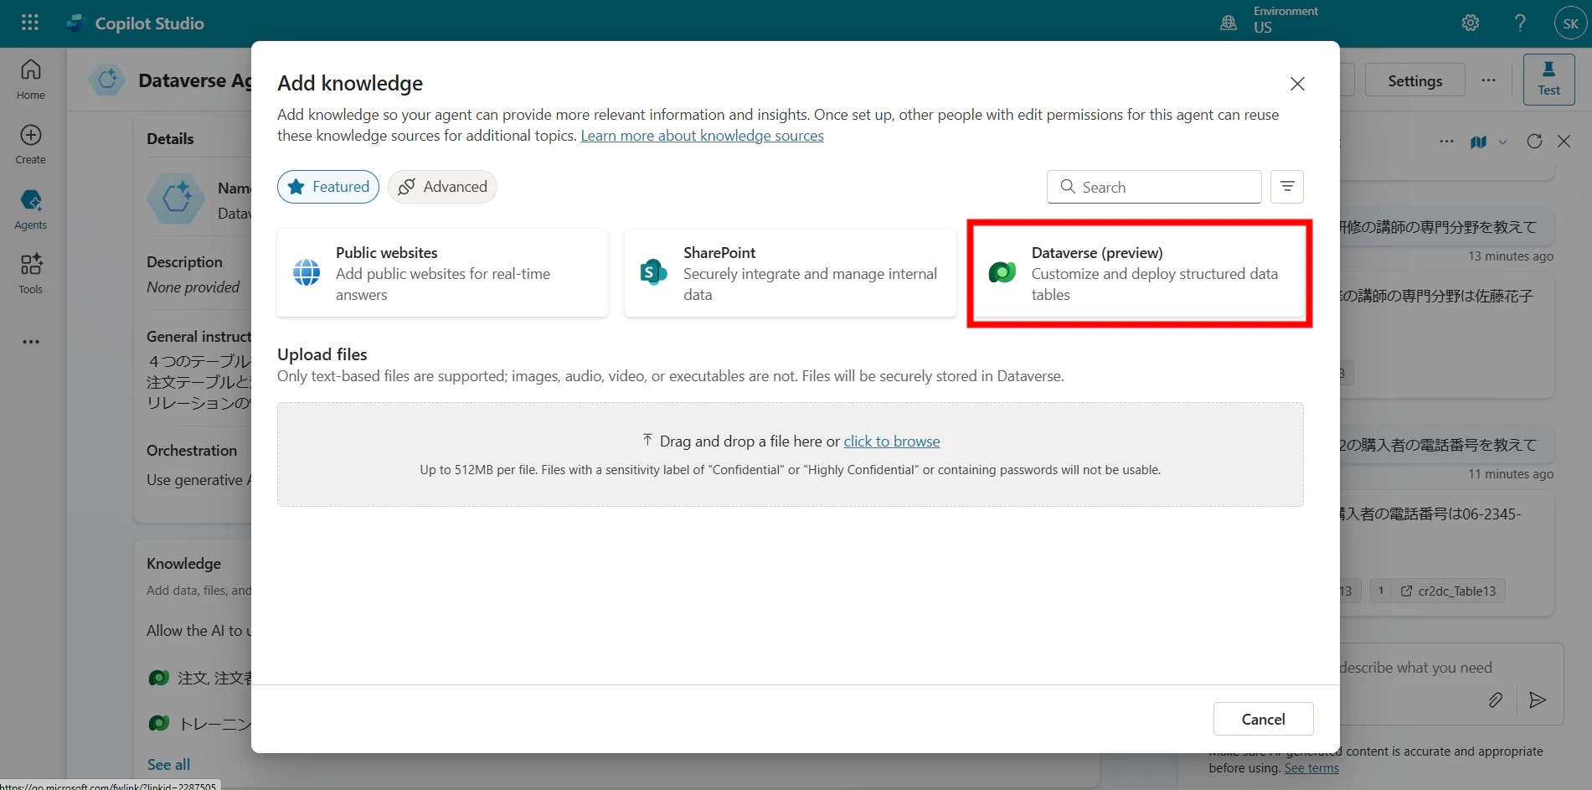This screenshot has height=790, width=1592.
Task: Open the app launcher waffle icon
Action: pos(30,23)
